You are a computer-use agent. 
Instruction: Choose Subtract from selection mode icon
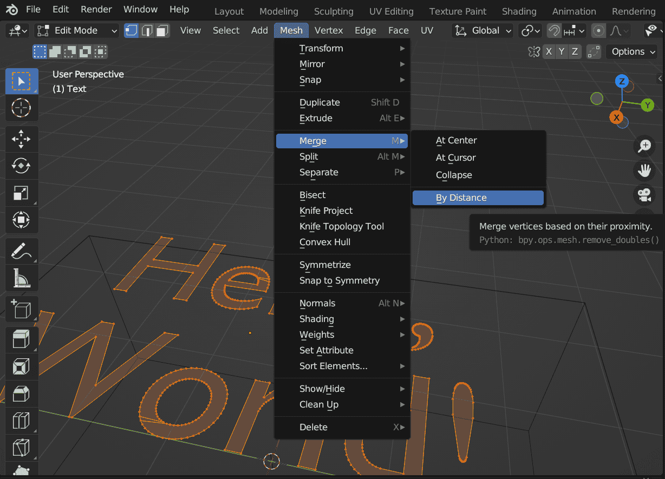pyautogui.click(x=70, y=52)
